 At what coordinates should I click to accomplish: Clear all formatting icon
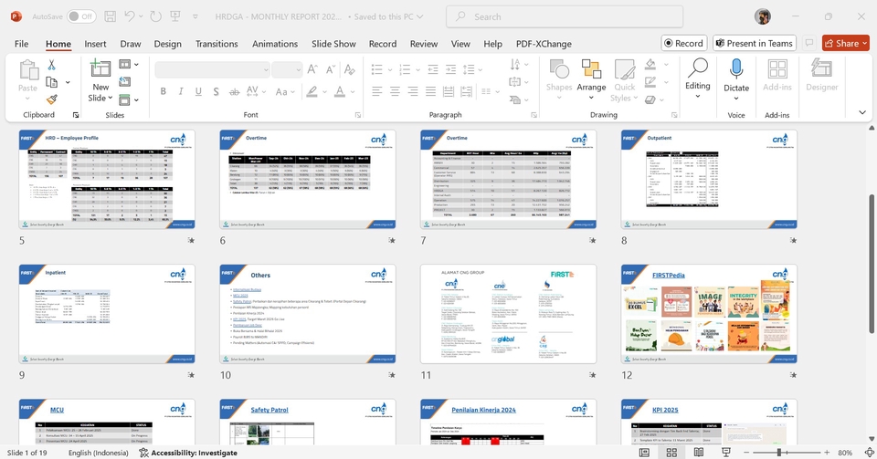tap(350, 69)
